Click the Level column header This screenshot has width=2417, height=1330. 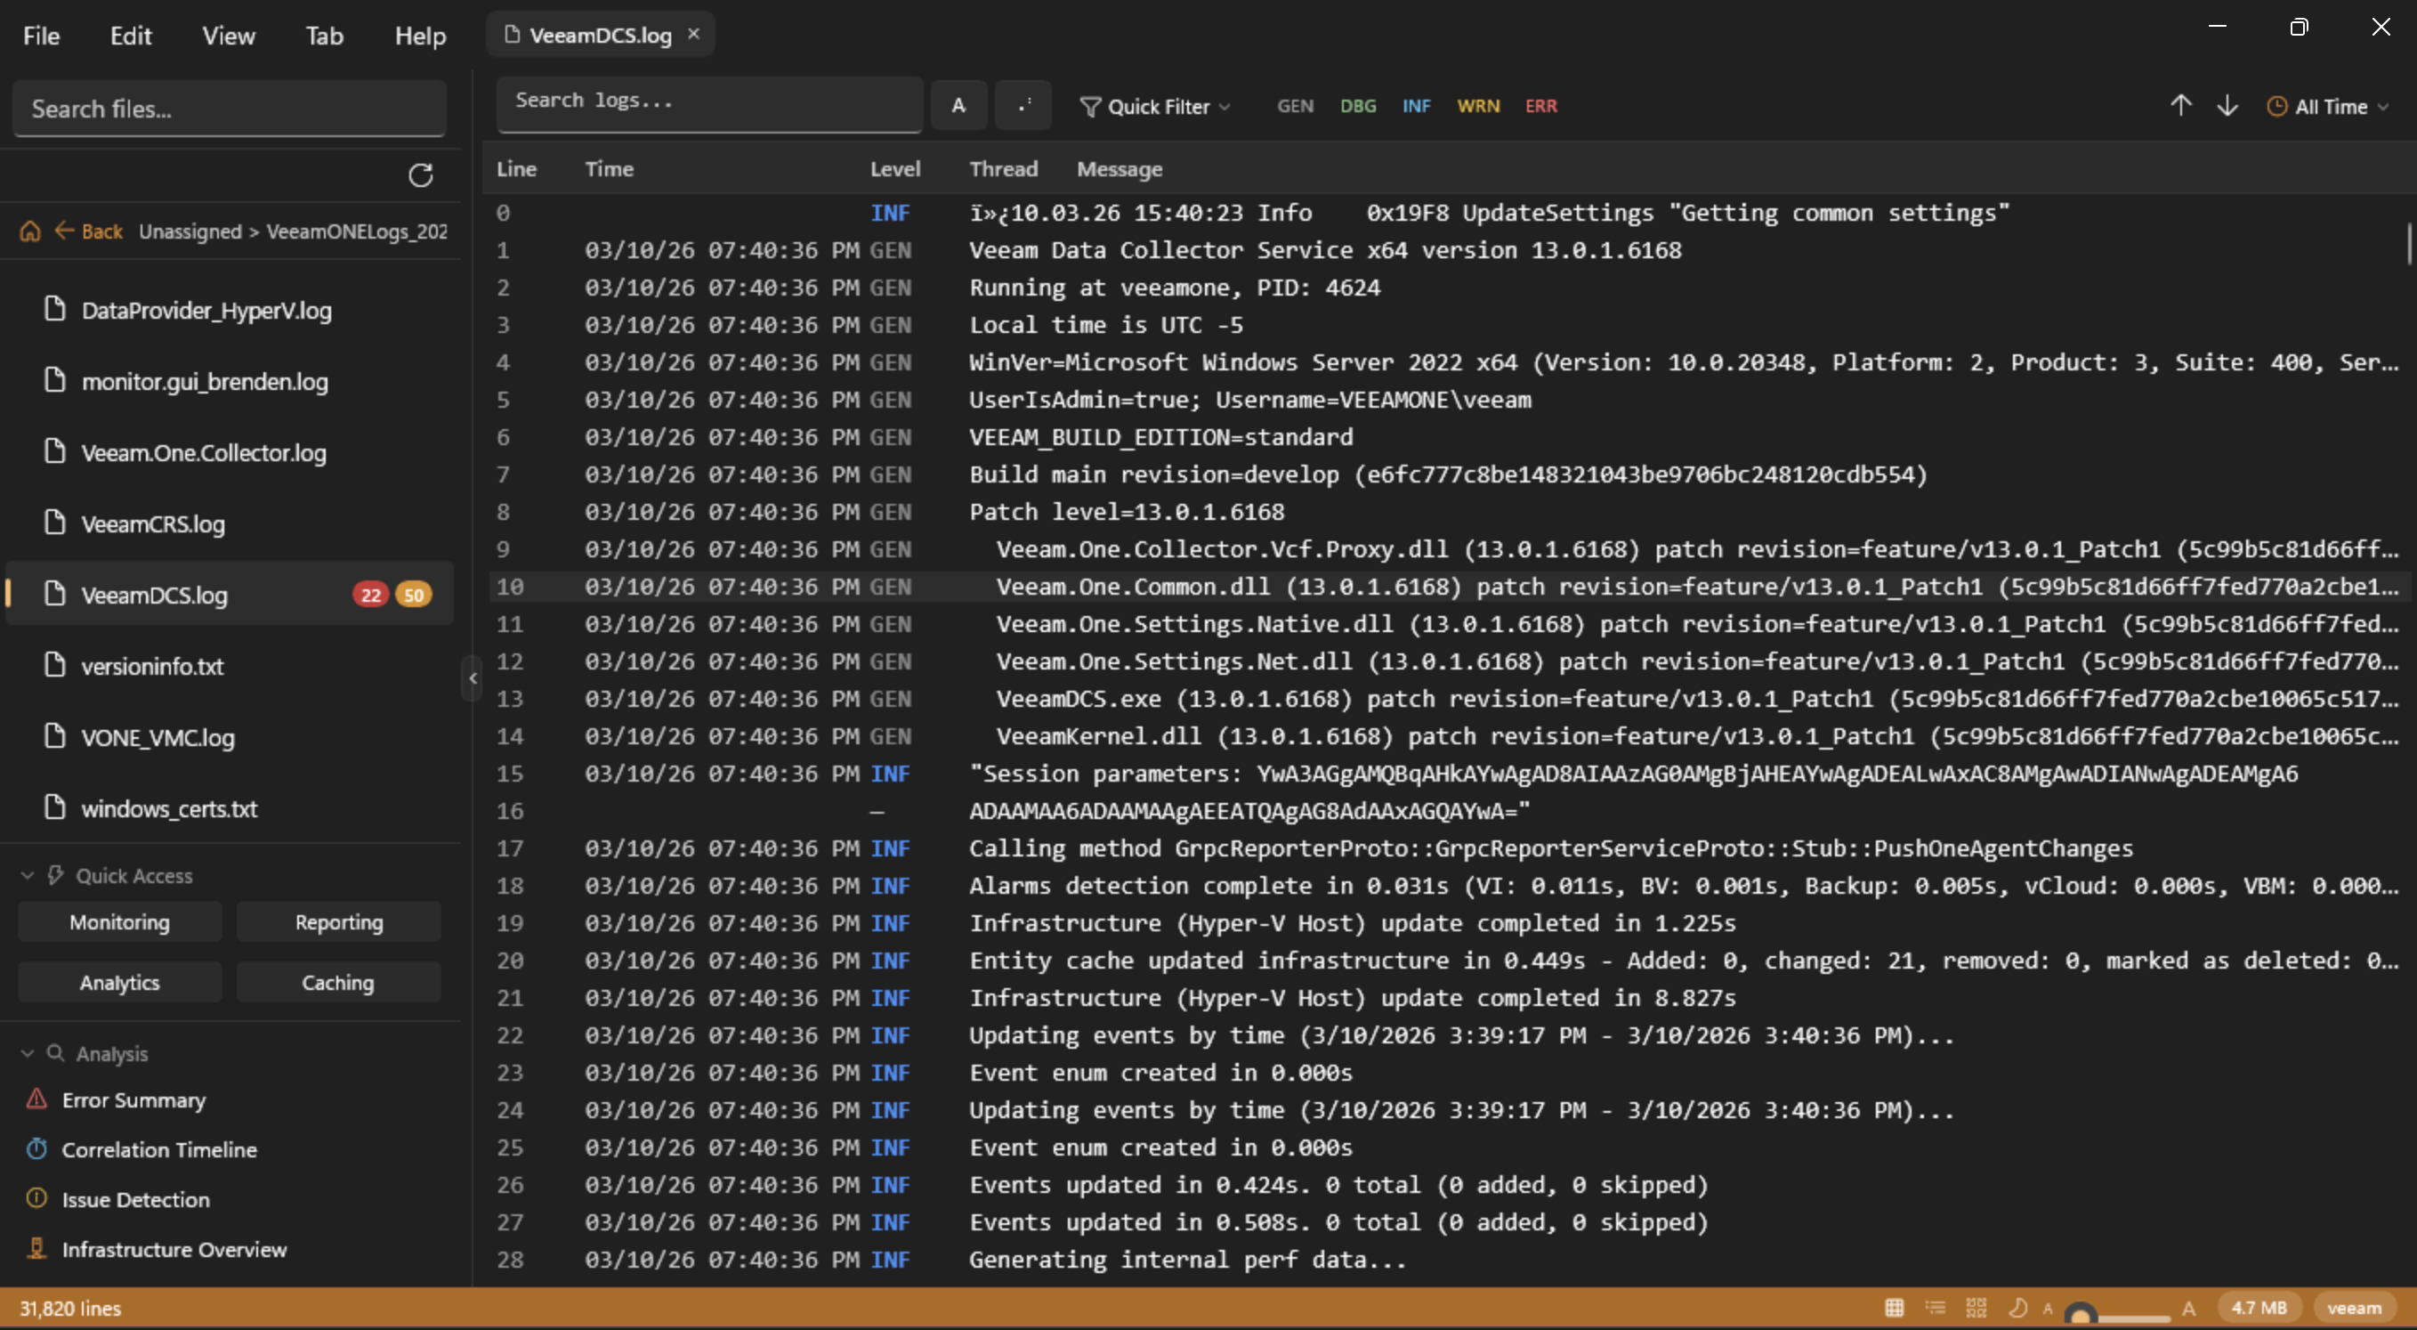(x=895, y=169)
